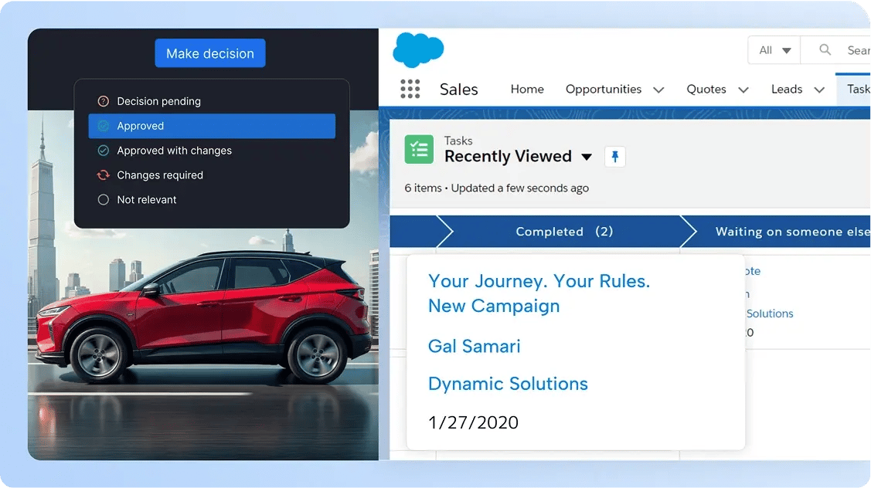The image size is (871, 488).
Task: Open the Tasks navigation tab
Action: 859,89
